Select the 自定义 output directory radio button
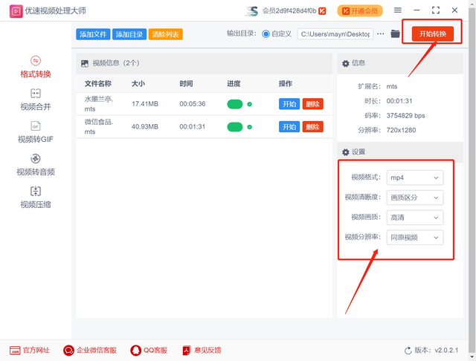476x361 pixels. [266, 34]
